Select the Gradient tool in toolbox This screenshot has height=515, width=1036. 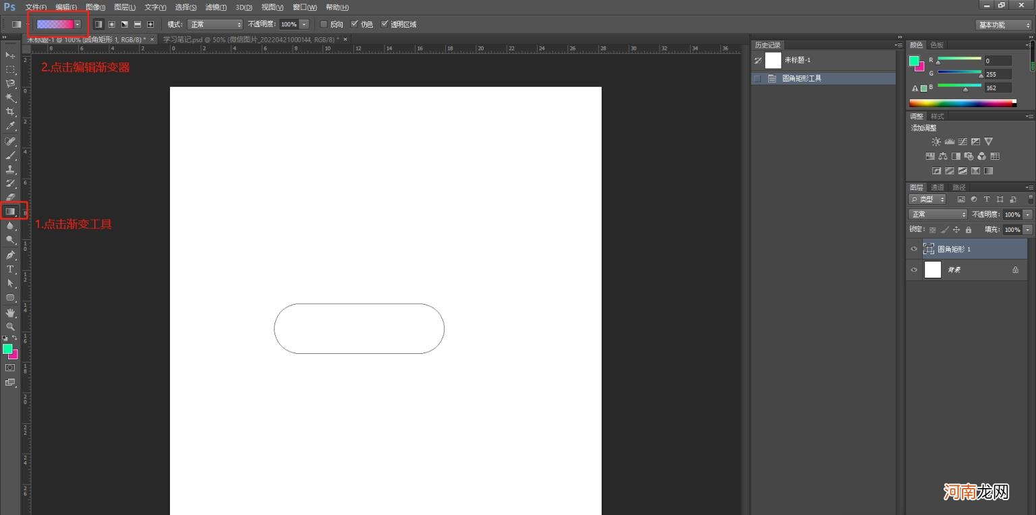point(10,212)
